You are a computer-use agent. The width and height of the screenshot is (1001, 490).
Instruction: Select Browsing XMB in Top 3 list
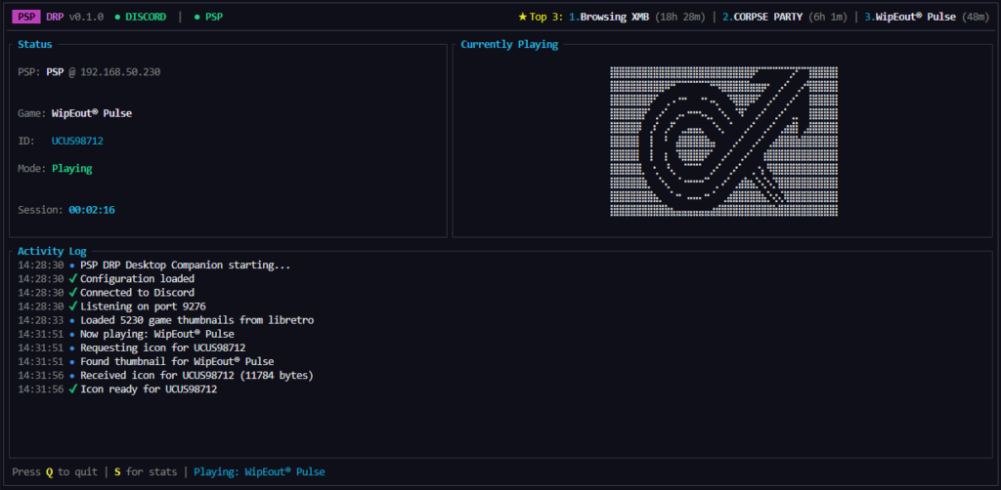pos(614,17)
